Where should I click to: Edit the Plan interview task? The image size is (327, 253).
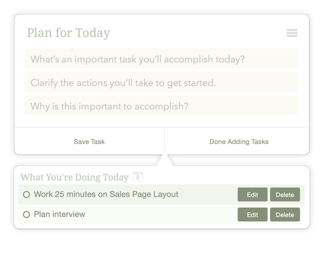click(252, 215)
